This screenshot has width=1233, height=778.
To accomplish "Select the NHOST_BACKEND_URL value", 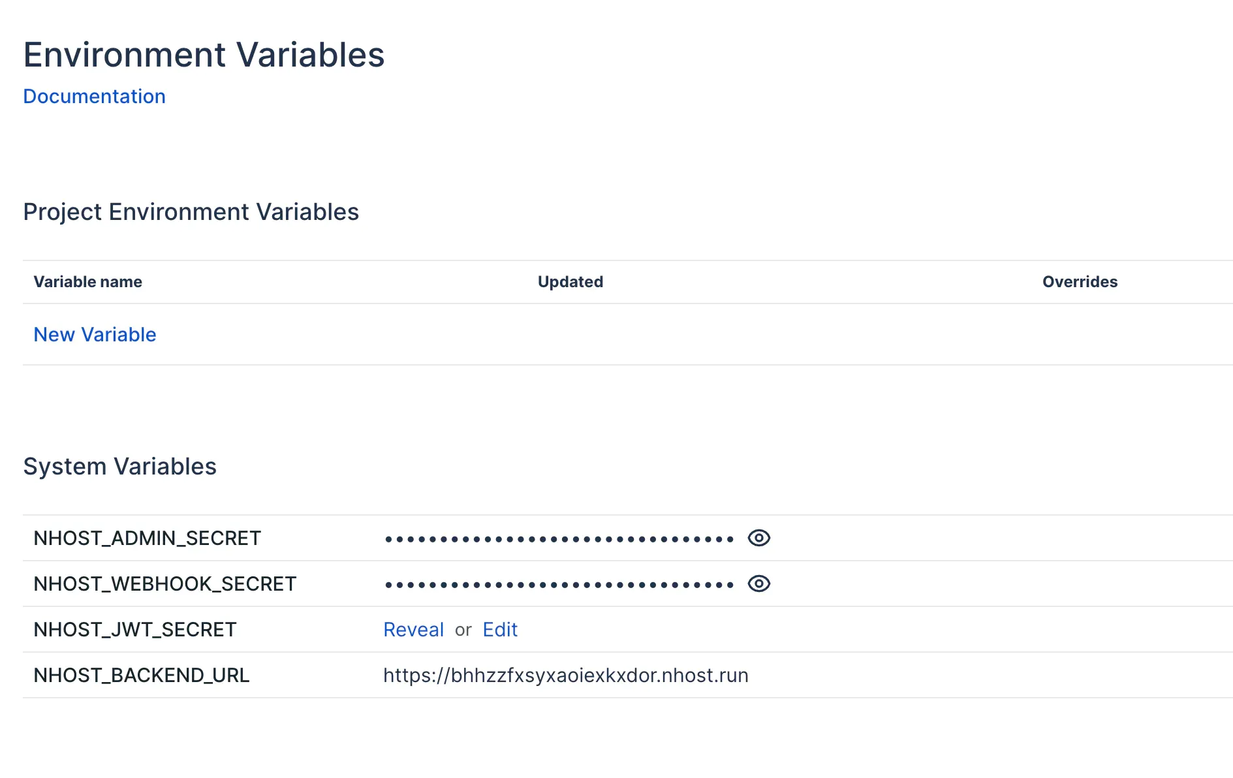I will tap(566, 675).
